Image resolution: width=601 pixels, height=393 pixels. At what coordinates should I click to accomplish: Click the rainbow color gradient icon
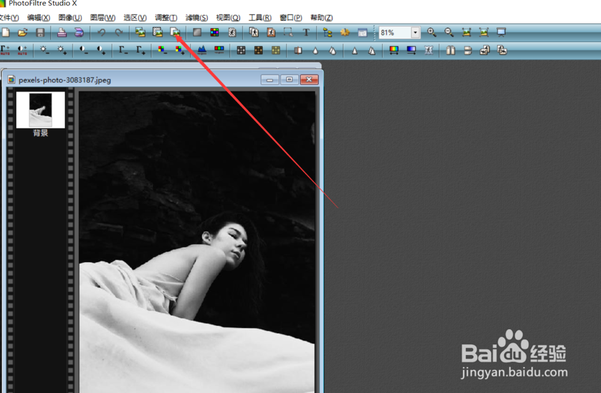pos(394,50)
